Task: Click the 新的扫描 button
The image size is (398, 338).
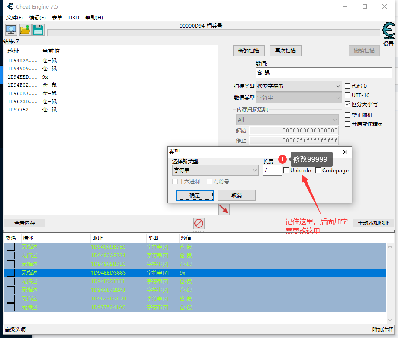Action: (x=249, y=51)
